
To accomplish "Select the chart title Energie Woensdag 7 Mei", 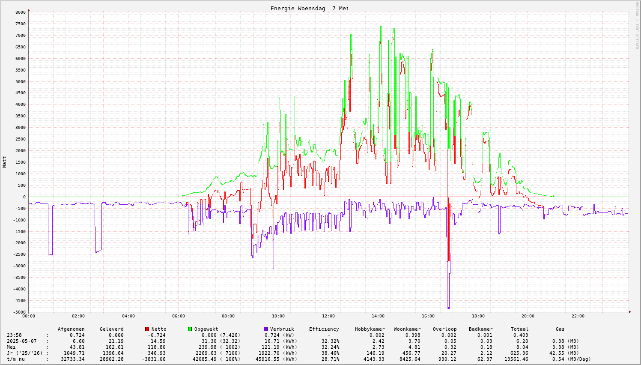I will pyautogui.click(x=310, y=9).
